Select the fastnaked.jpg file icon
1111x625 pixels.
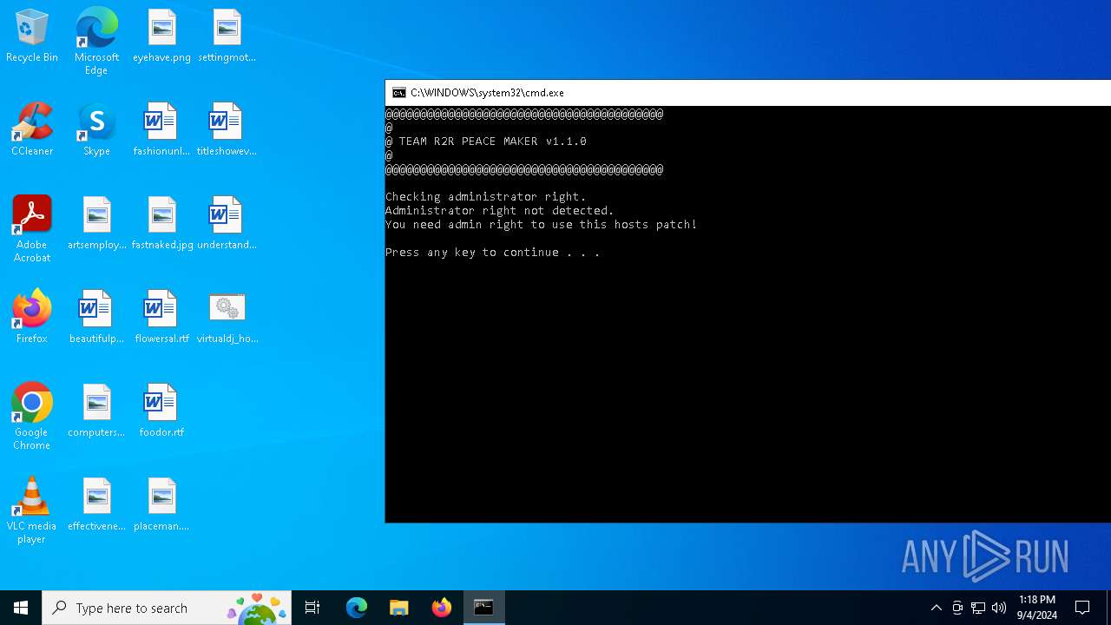coord(161,223)
